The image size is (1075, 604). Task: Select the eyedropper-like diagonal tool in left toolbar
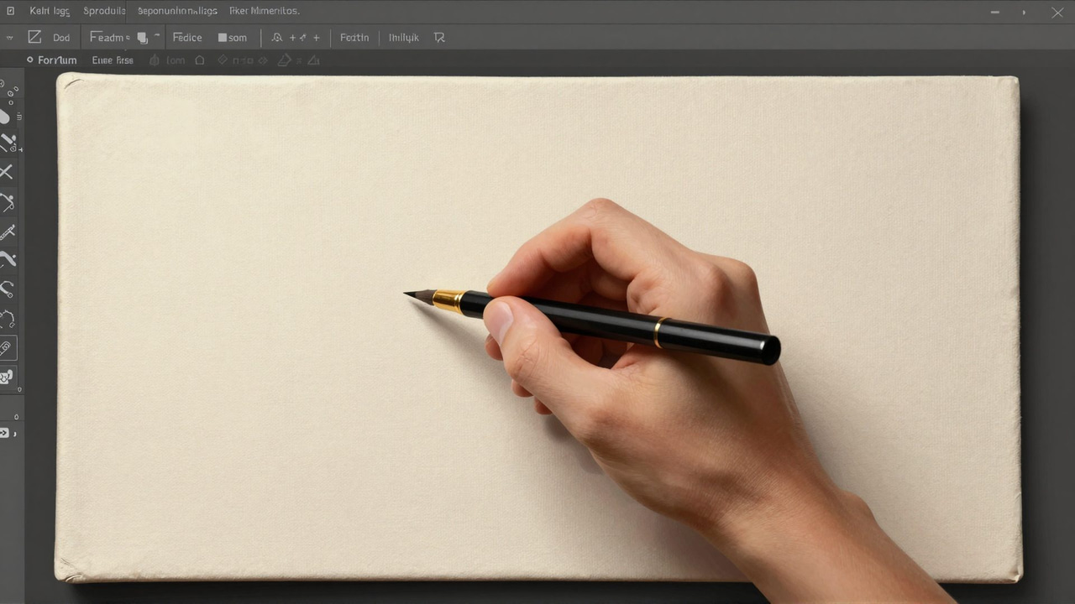[8, 232]
